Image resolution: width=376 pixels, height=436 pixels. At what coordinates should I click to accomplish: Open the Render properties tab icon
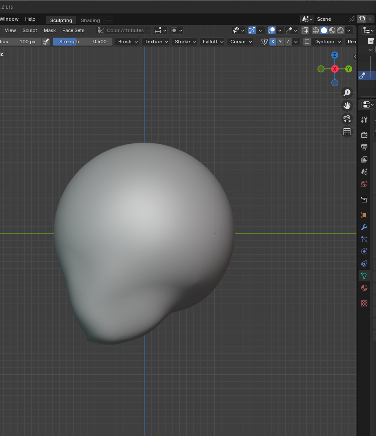(364, 135)
